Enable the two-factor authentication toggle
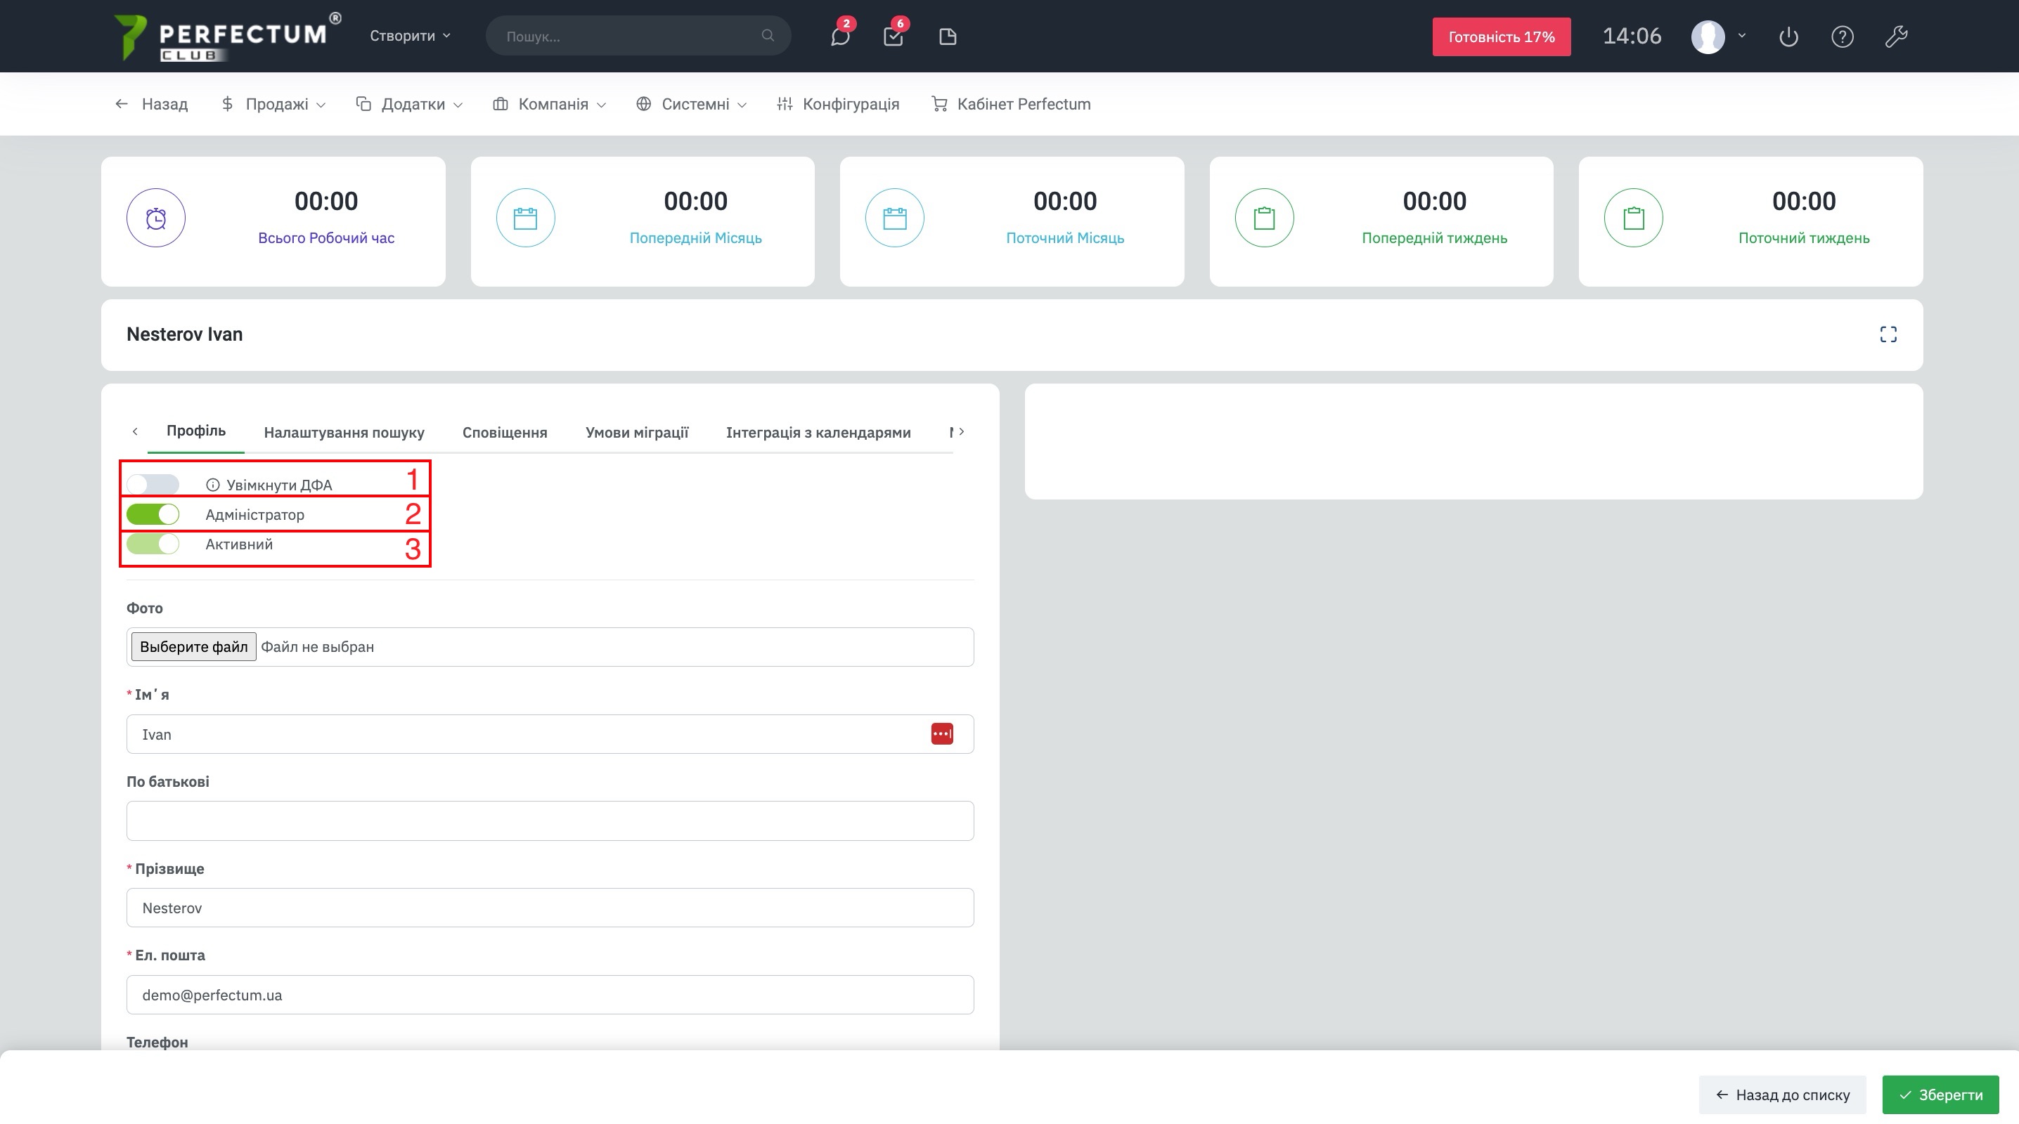Viewport: 2019px width, 1124px height. tap(153, 485)
